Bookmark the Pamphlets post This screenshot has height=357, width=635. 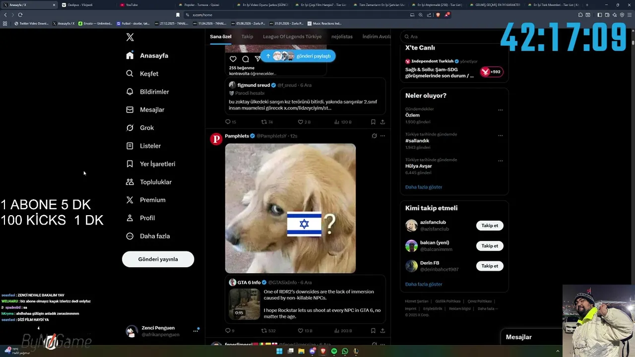coord(373,330)
